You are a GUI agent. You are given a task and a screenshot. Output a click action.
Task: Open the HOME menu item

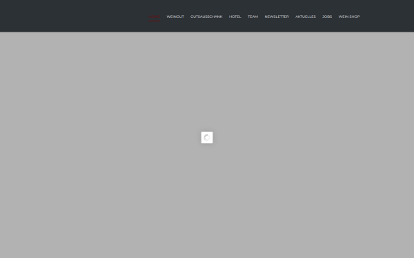pos(154,17)
